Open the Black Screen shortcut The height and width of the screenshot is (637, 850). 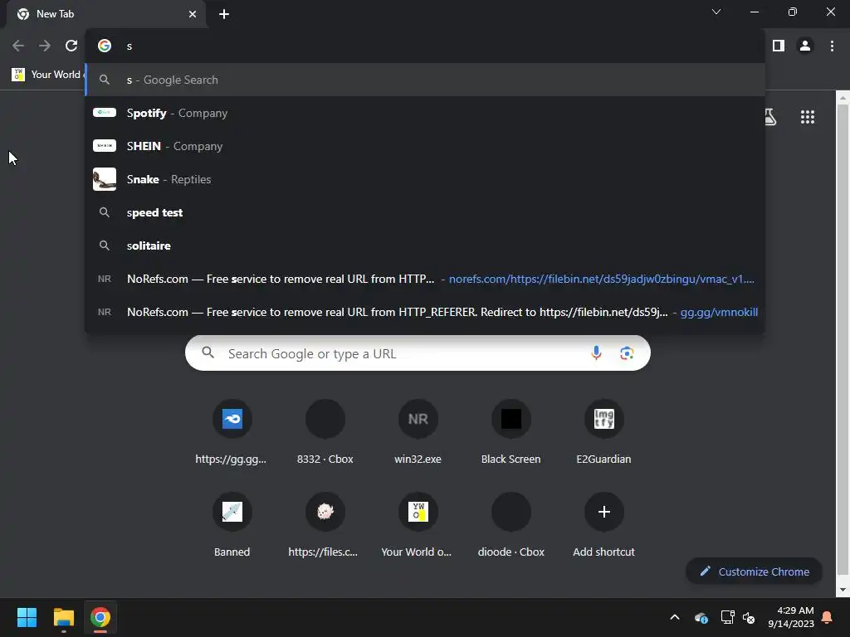tap(510, 432)
